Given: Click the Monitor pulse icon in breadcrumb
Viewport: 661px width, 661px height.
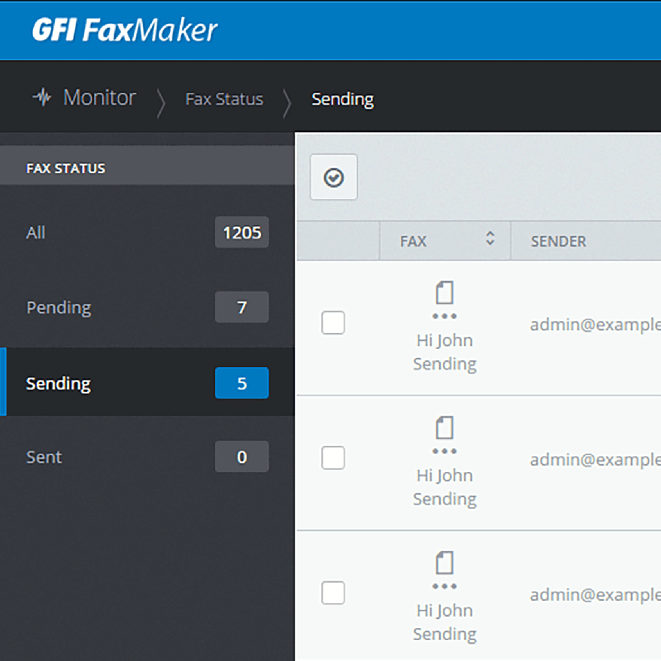Looking at the screenshot, I should tap(42, 98).
